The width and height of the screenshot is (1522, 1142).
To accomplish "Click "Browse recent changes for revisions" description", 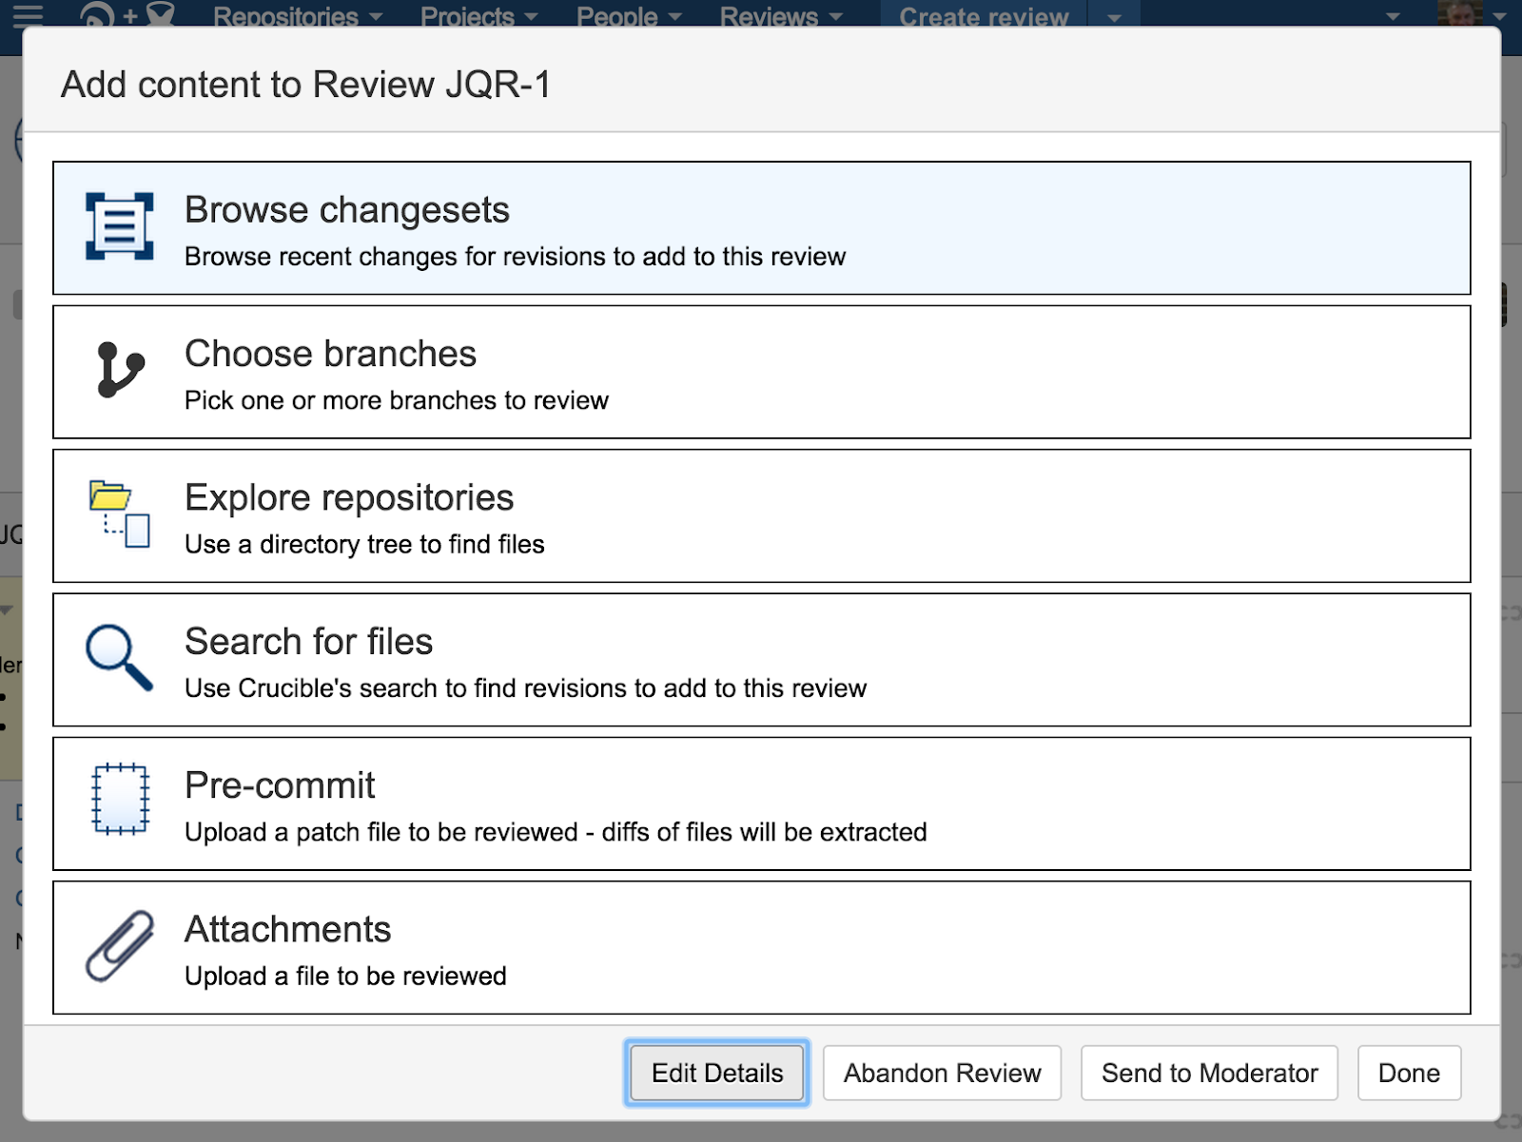I will point(515,257).
